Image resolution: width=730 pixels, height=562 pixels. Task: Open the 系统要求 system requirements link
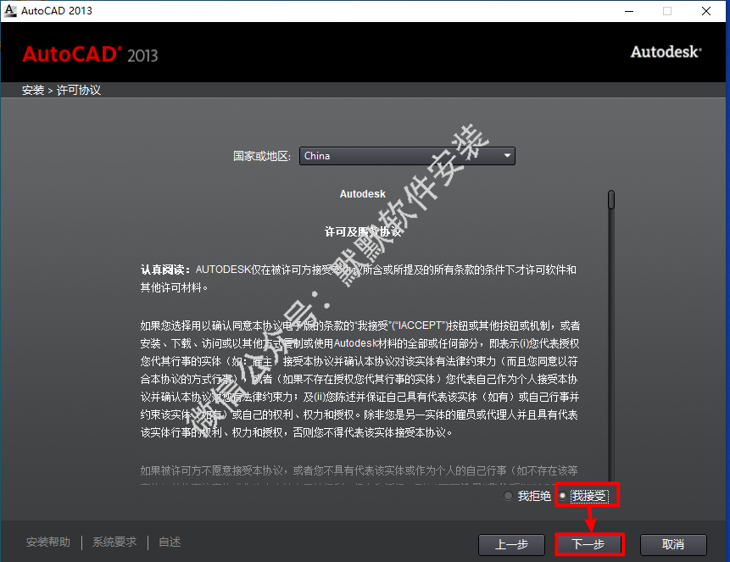pyautogui.click(x=114, y=542)
